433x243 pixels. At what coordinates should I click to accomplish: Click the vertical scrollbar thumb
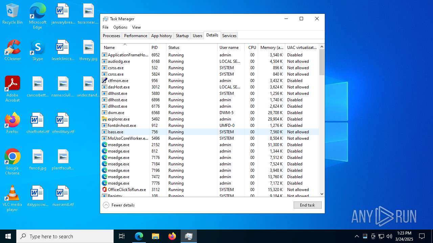(322, 62)
